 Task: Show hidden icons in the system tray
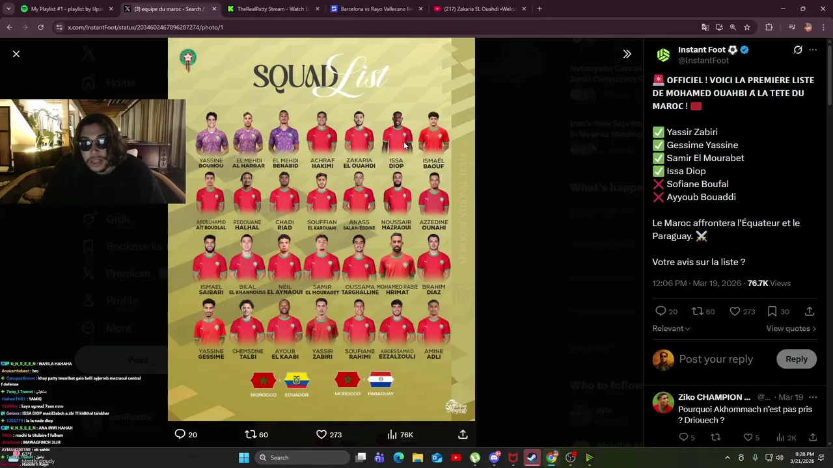click(x=728, y=458)
